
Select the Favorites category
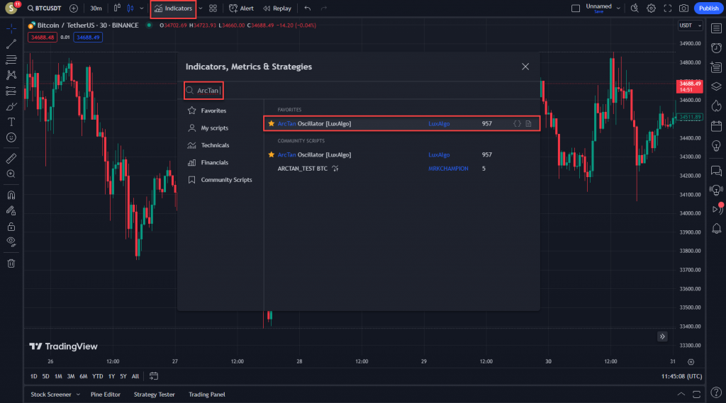coord(213,110)
